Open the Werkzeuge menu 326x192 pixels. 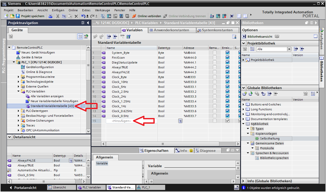[102, 10]
